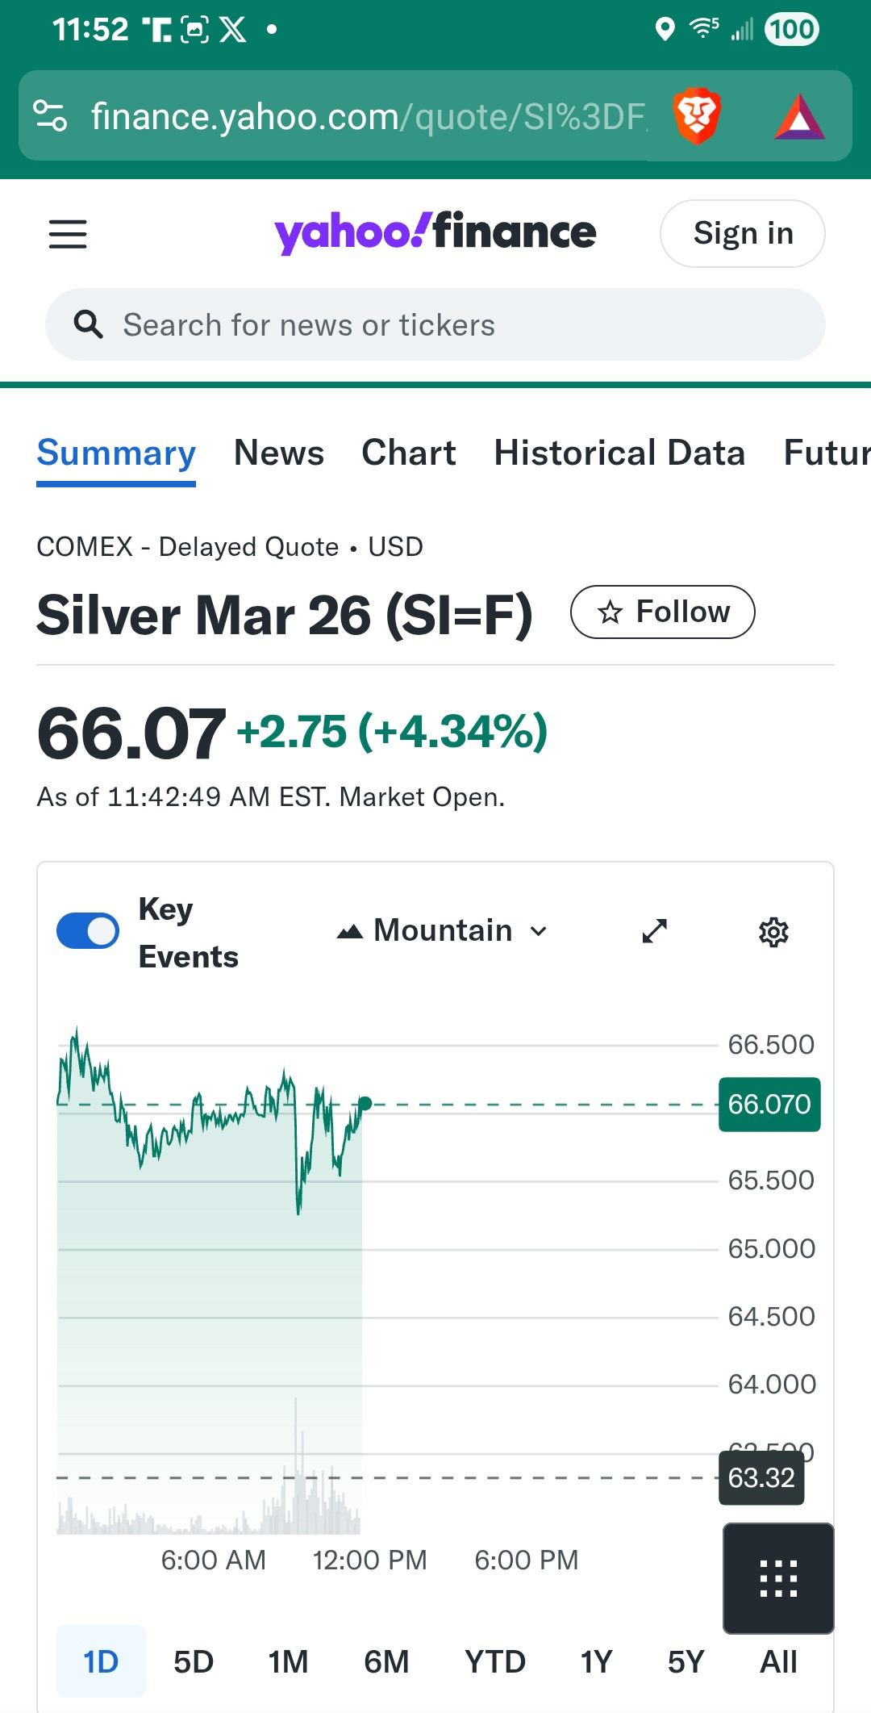Open the Mountain chart type dropdown
This screenshot has height=1713, width=871.
(443, 931)
